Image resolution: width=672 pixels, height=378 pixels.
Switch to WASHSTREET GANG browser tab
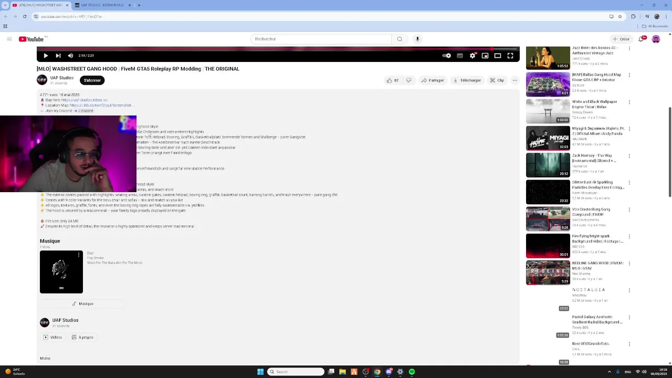pos(41,5)
